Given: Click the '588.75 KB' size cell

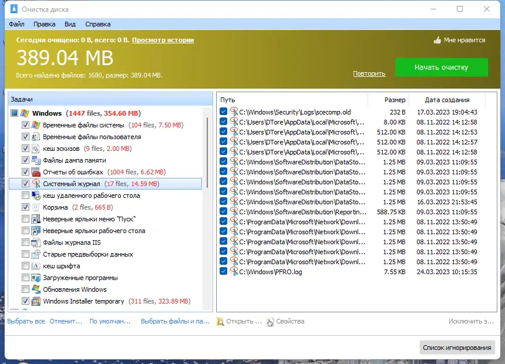Looking at the screenshot, I should click(391, 212).
